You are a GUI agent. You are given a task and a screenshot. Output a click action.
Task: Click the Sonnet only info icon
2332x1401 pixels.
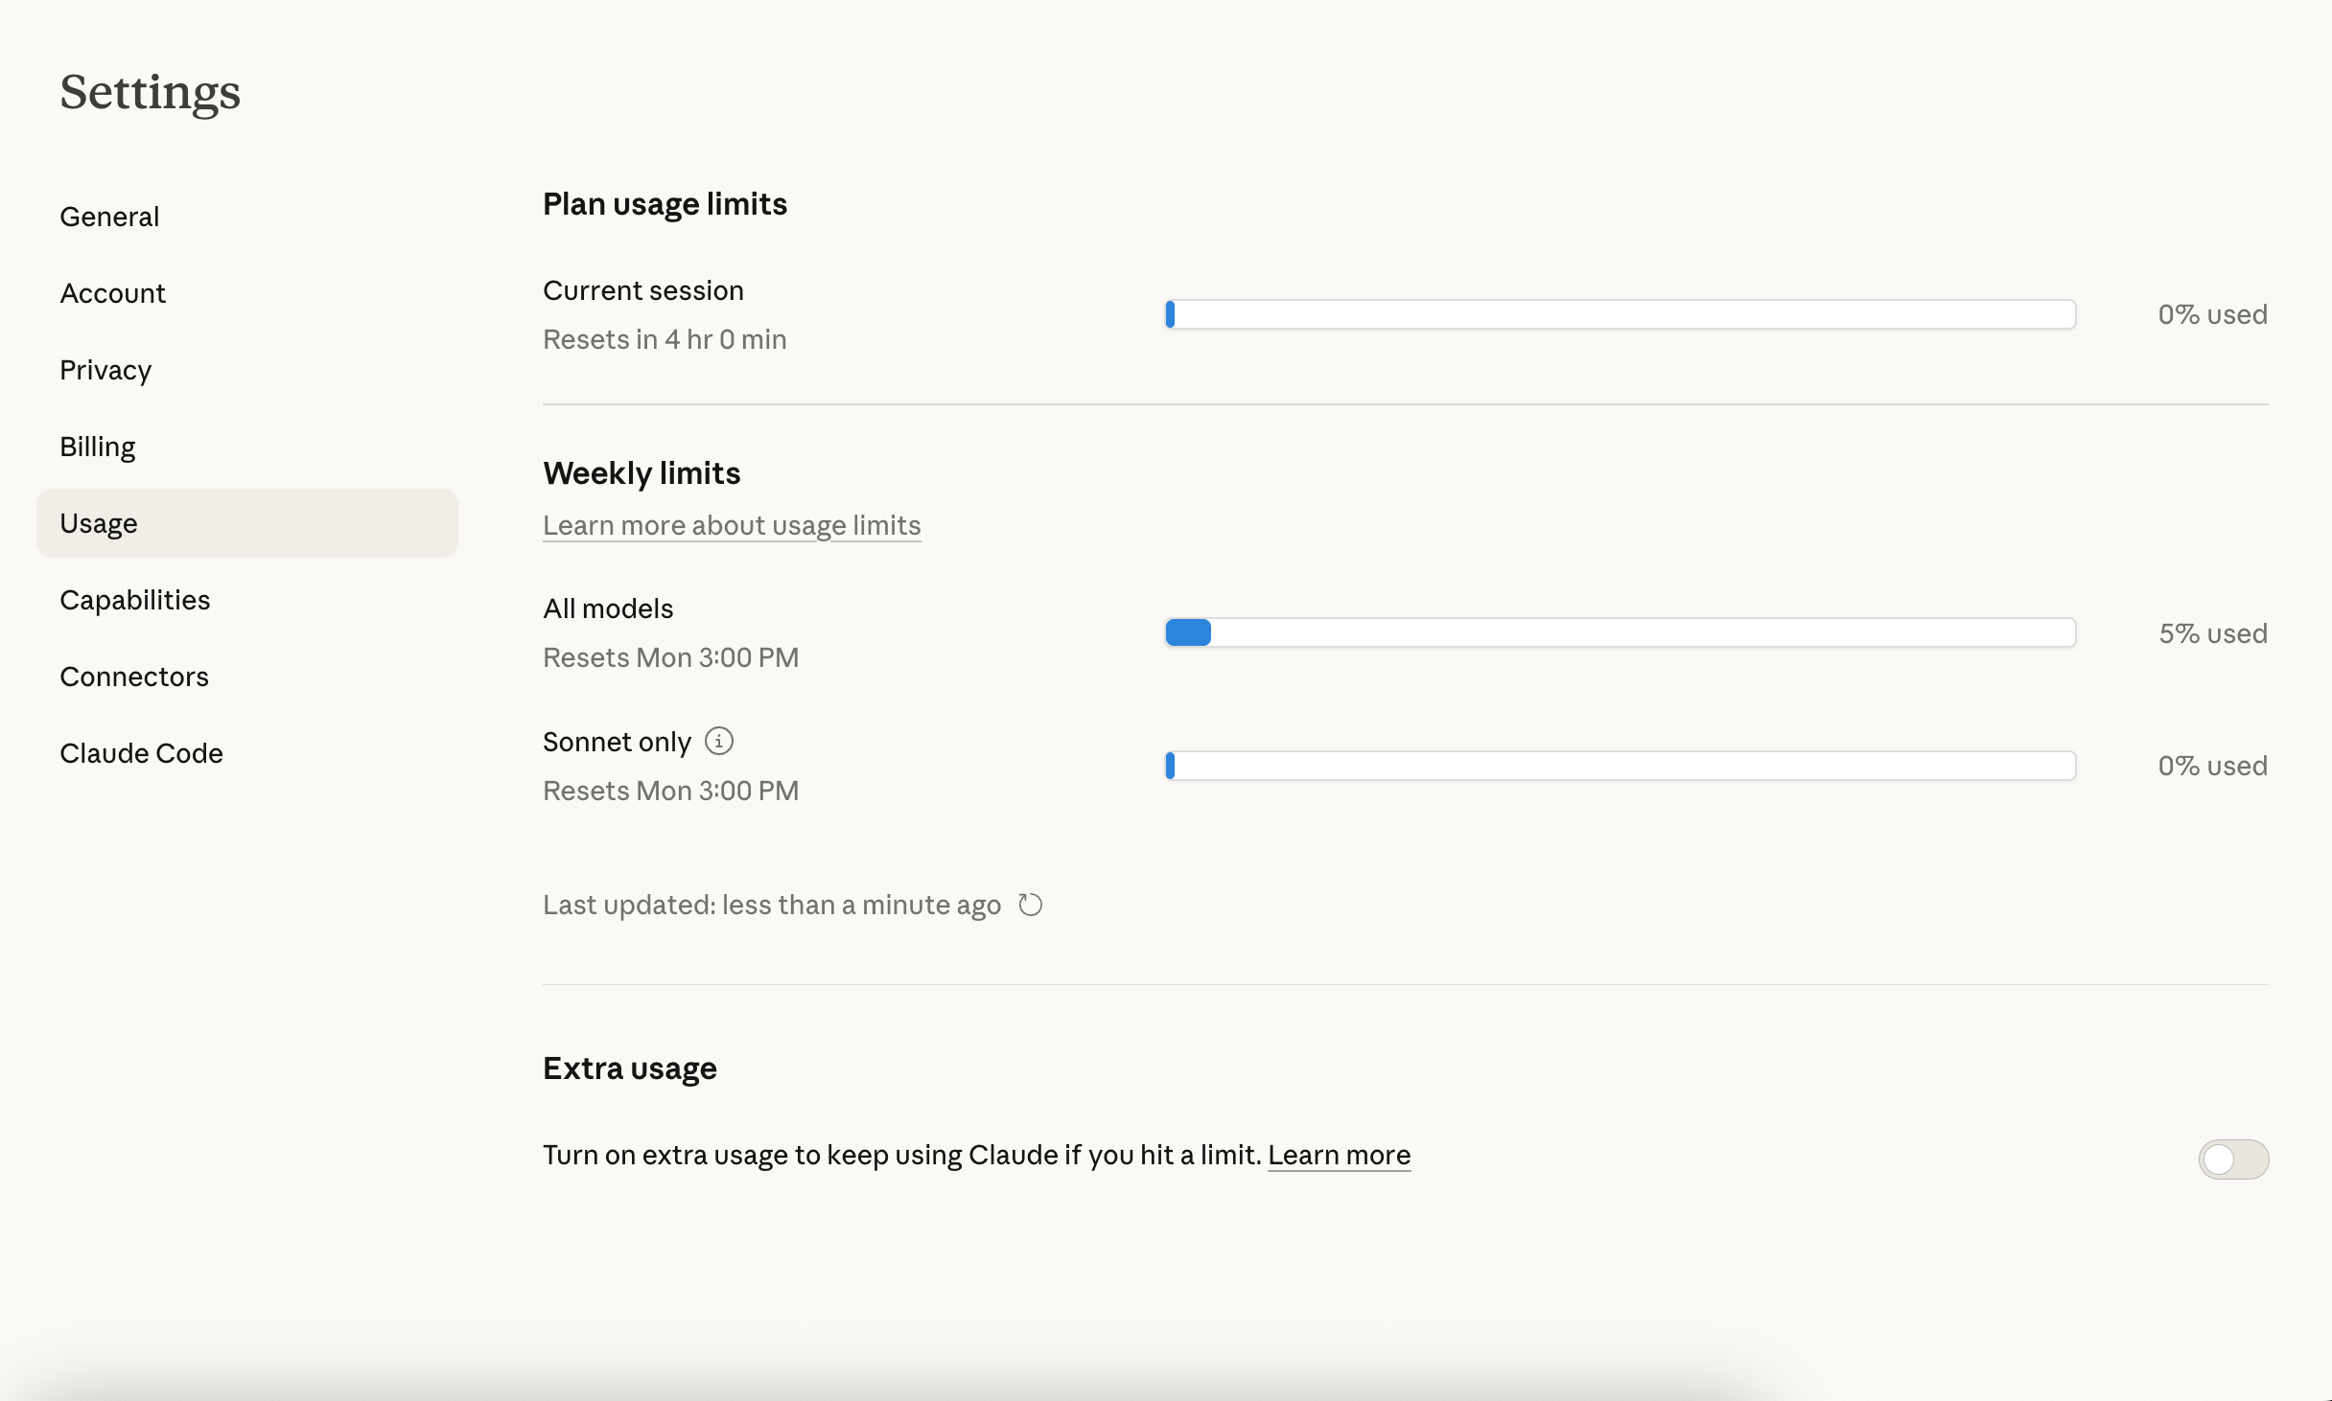[719, 741]
